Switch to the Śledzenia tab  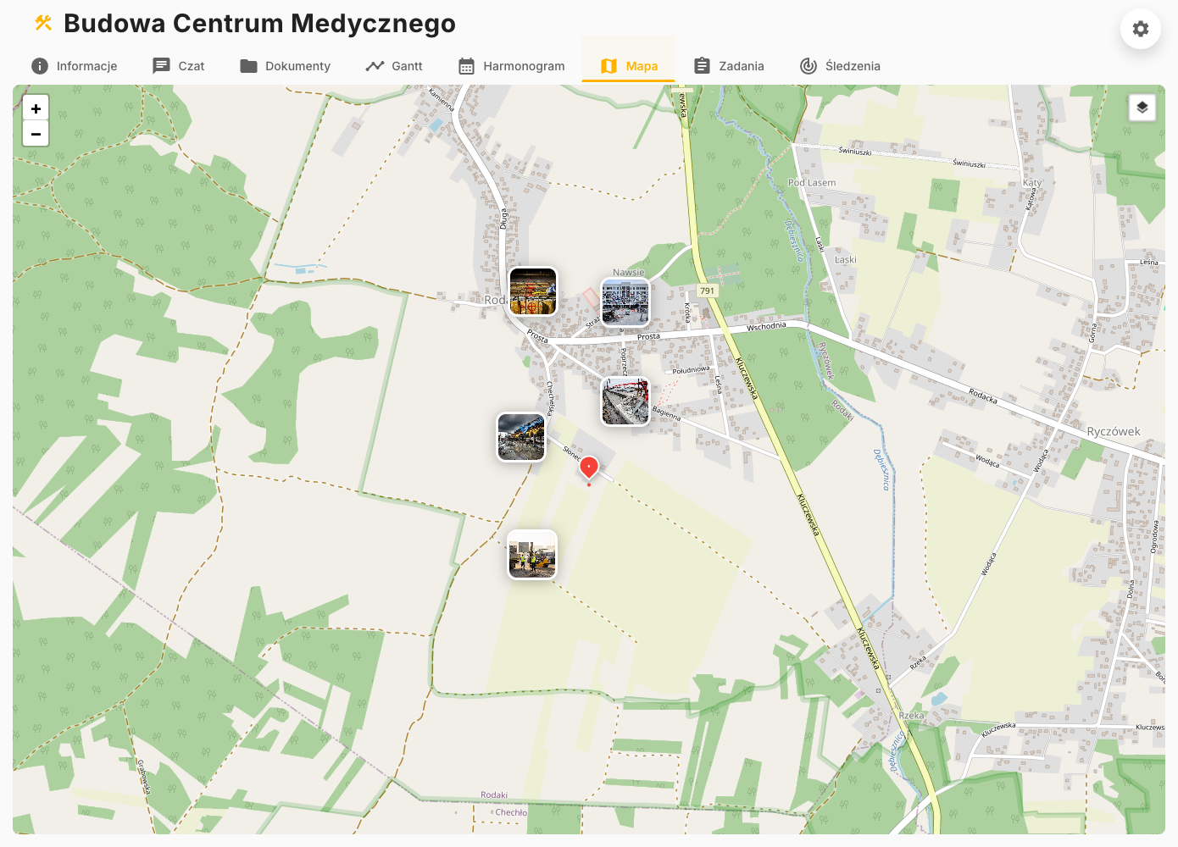841,66
